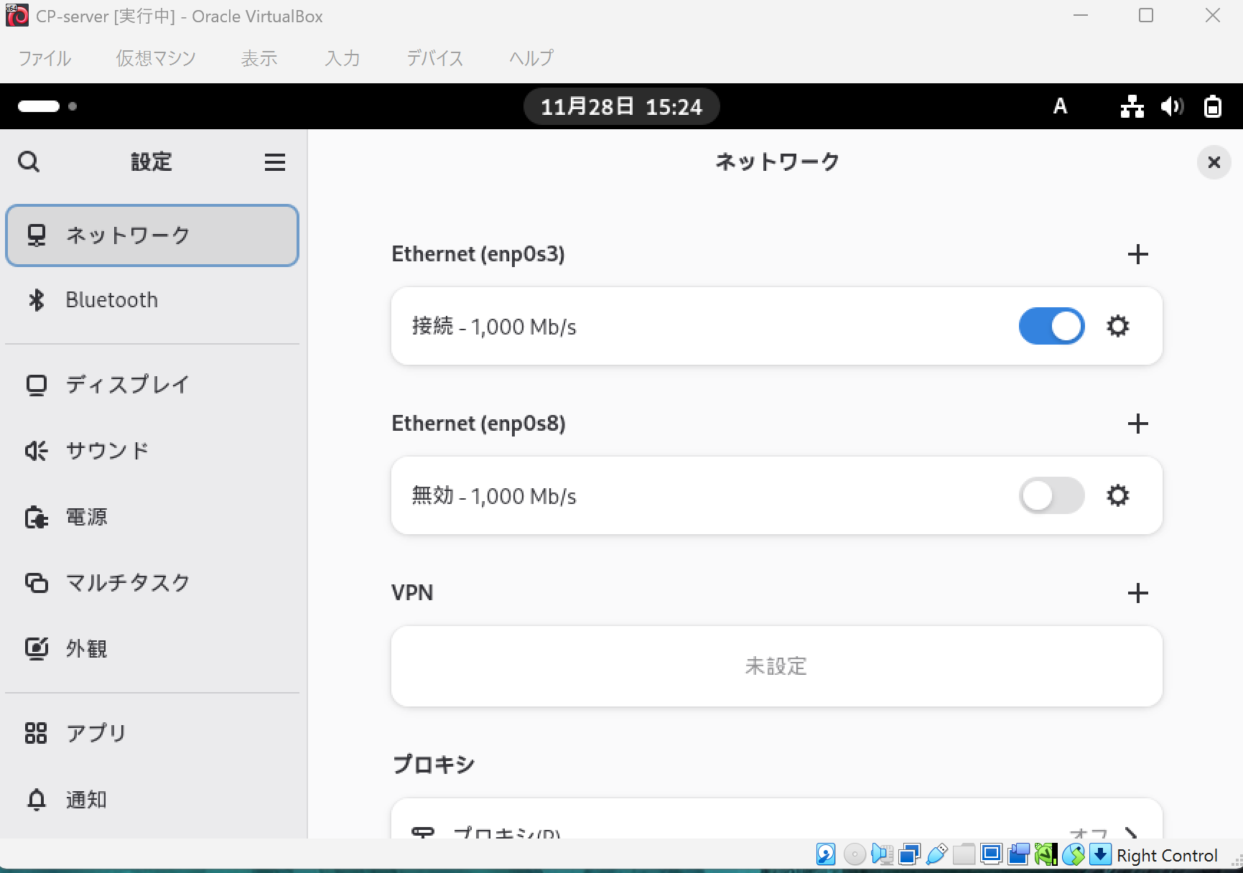
Task: Open the GNOME activities workspace indicator
Action: point(47,106)
